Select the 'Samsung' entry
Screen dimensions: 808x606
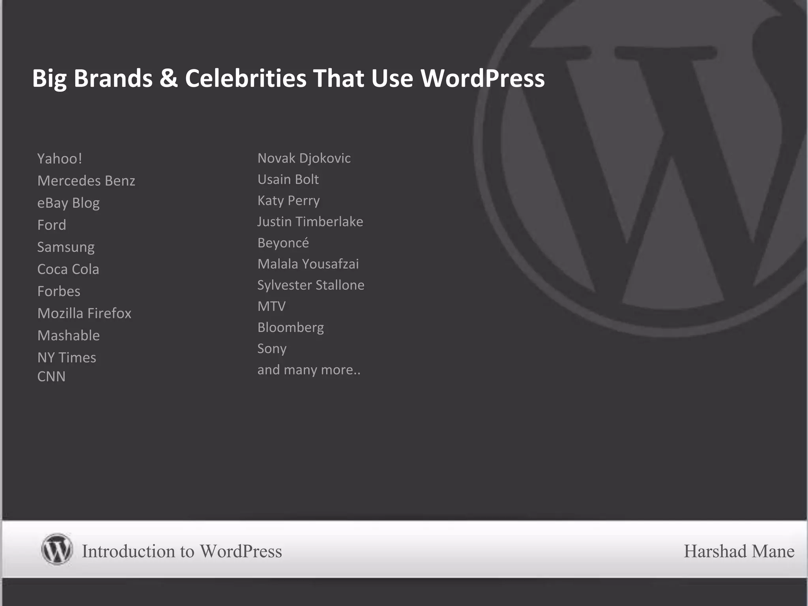click(66, 247)
